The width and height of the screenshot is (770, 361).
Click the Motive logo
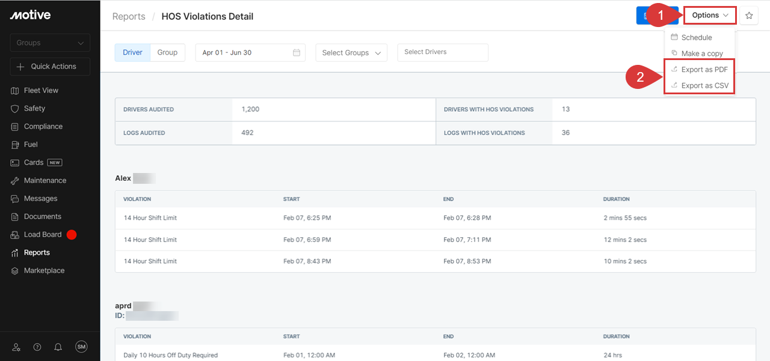click(30, 15)
